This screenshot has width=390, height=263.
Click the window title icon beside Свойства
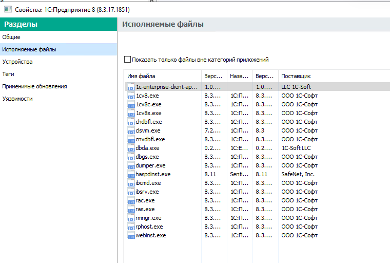8,9
